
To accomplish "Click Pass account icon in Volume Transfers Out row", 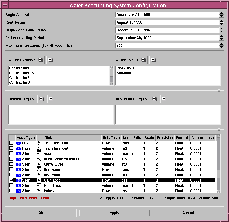I will [18, 148].
